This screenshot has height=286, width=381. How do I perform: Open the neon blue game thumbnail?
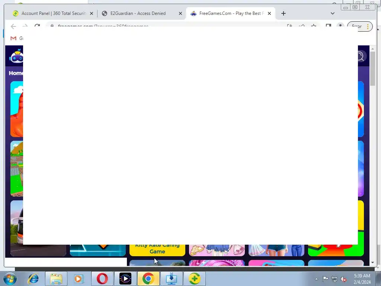pyautogui.click(x=98, y=250)
